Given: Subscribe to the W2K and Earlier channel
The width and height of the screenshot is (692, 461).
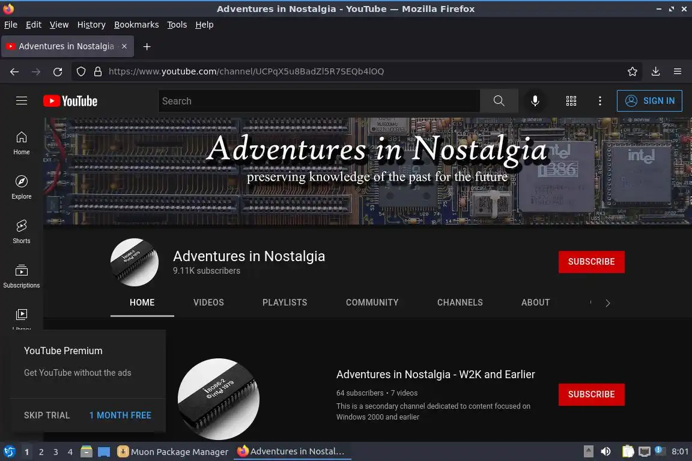Looking at the screenshot, I should (x=591, y=394).
